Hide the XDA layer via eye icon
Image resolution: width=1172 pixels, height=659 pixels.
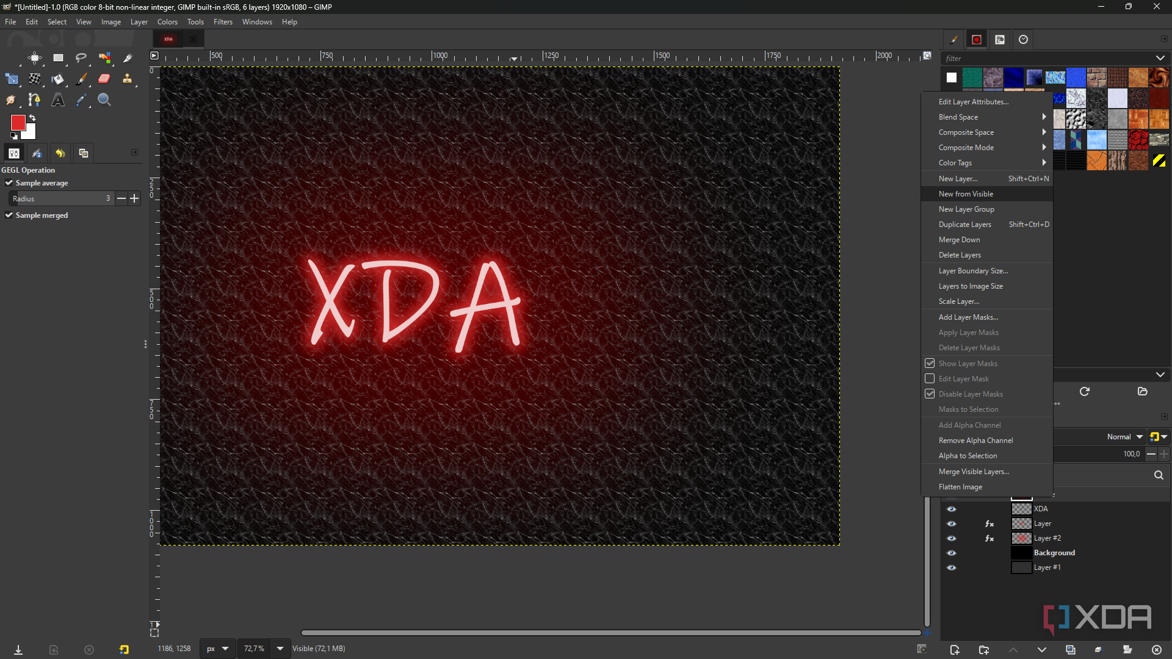[951, 509]
